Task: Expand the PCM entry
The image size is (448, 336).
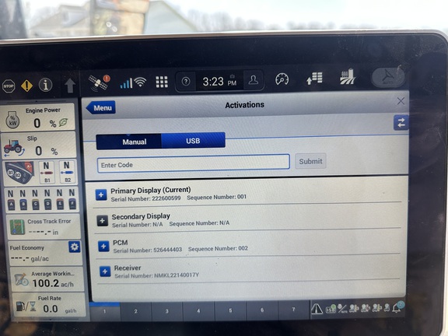Action: point(103,246)
